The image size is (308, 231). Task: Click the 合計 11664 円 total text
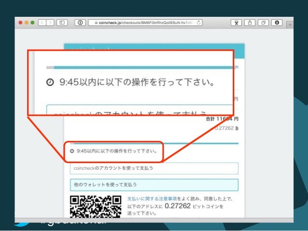[222, 119]
